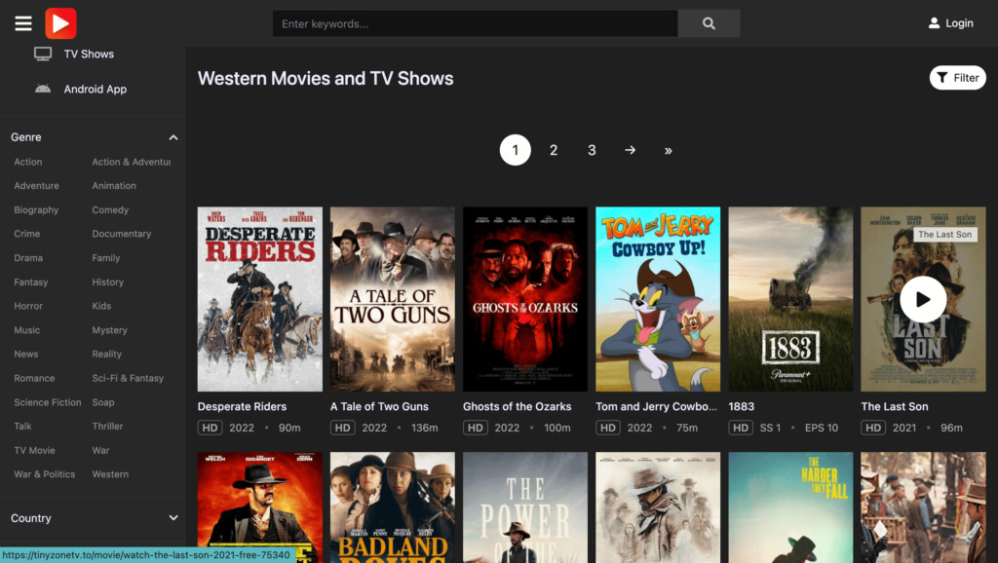The width and height of the screenshot is (998, 563).
Task: Select the Horror genre
Action: coord(28,305)
